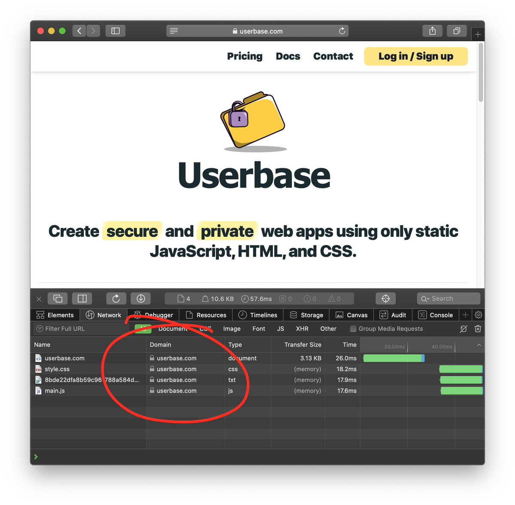Open Reader view icon in address bar

click(174, 31)
